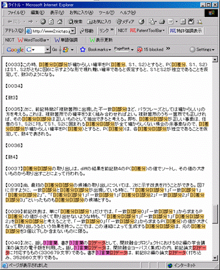Expand the Google search box dropdown
The image size is (220, 270).
(x=48, y=50)
